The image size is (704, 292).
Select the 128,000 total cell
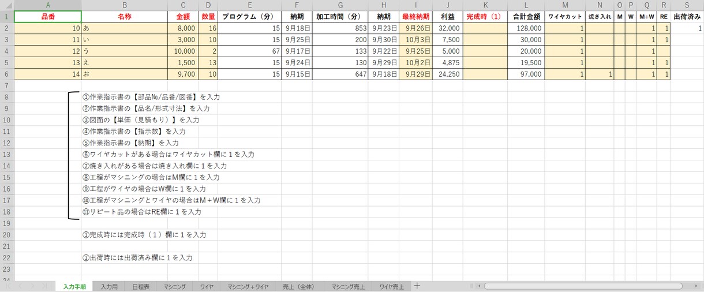525,28
